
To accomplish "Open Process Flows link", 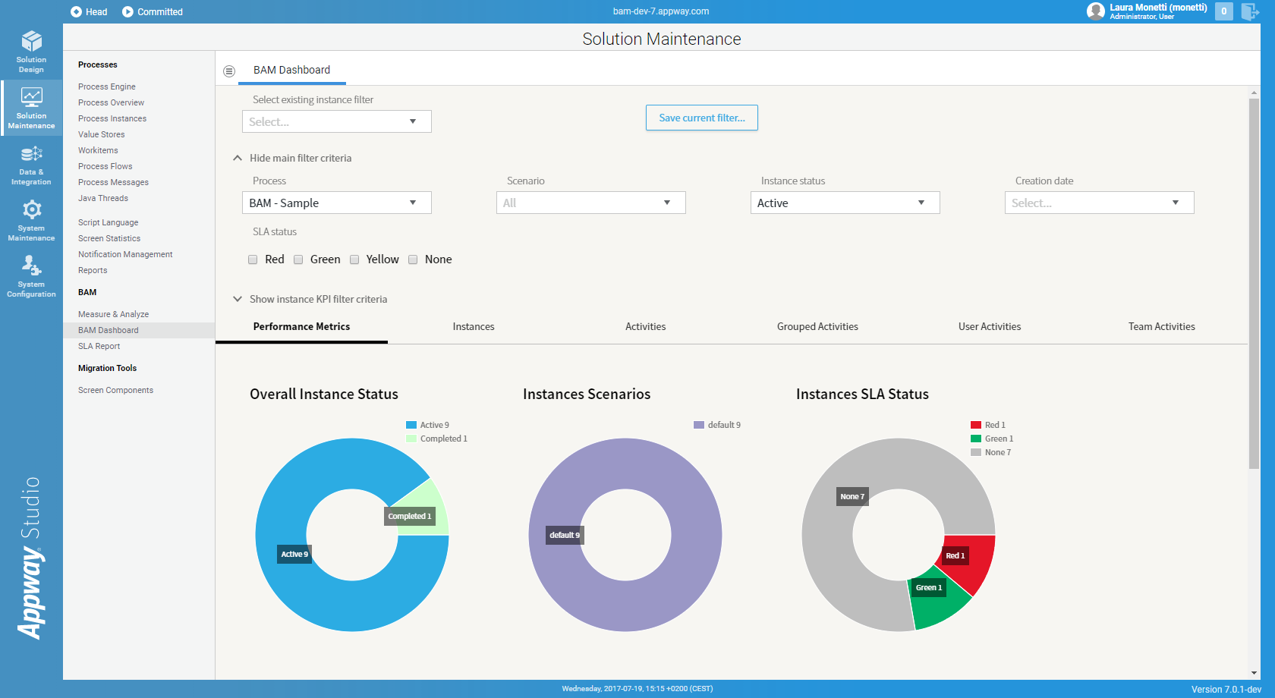I will 105,166.
